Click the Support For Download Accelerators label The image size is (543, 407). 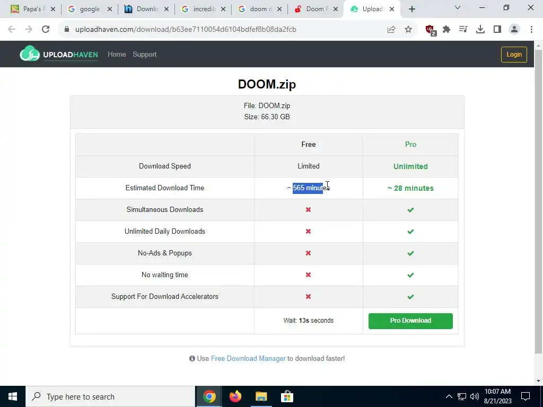pos(165,297)
